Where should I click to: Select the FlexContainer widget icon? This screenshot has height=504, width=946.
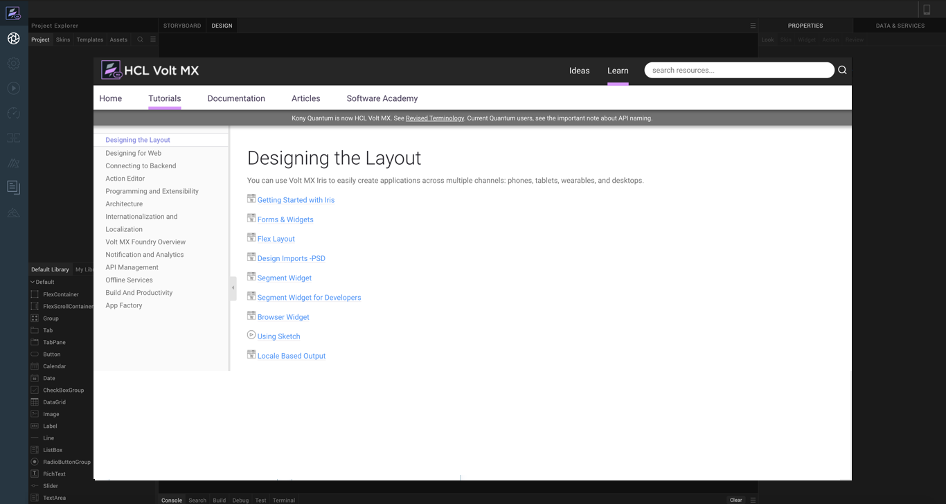[35, 294]
